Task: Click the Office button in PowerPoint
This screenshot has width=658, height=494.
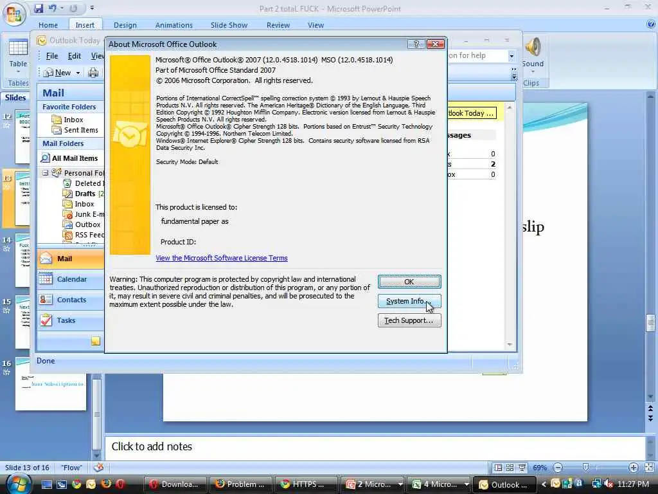Action: tap(14, 14)
